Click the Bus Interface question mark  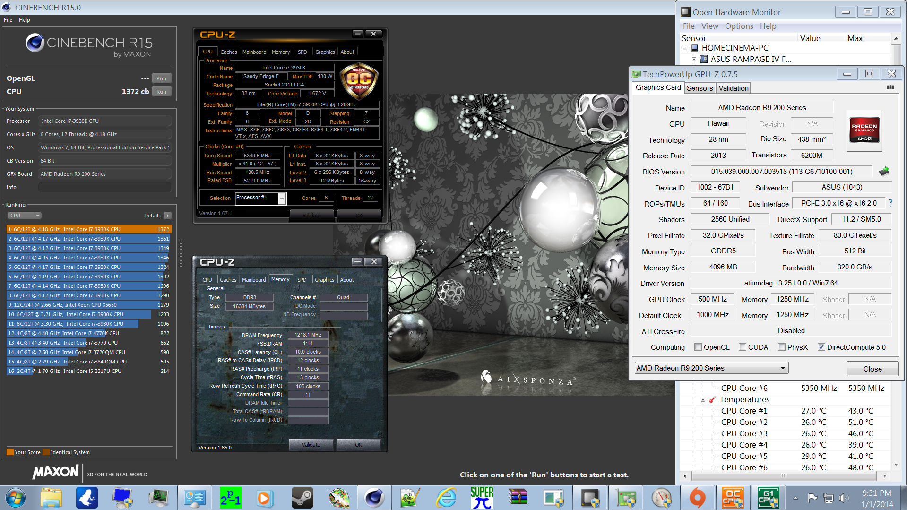[890, 203]
